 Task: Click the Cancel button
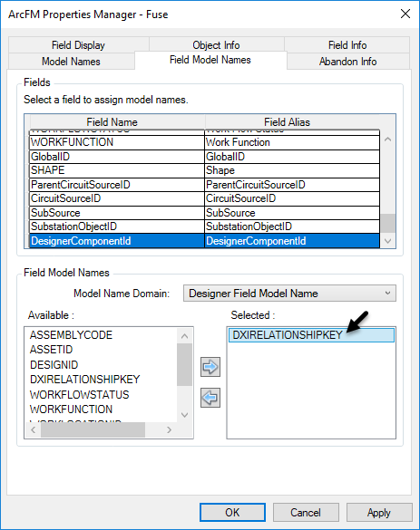pyautogui.click(x=306, y=513)
